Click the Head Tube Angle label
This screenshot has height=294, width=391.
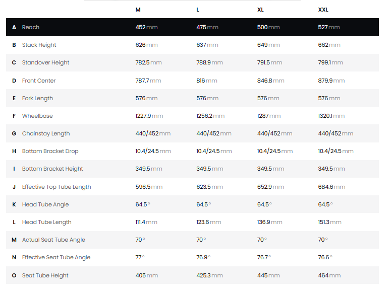45,204
